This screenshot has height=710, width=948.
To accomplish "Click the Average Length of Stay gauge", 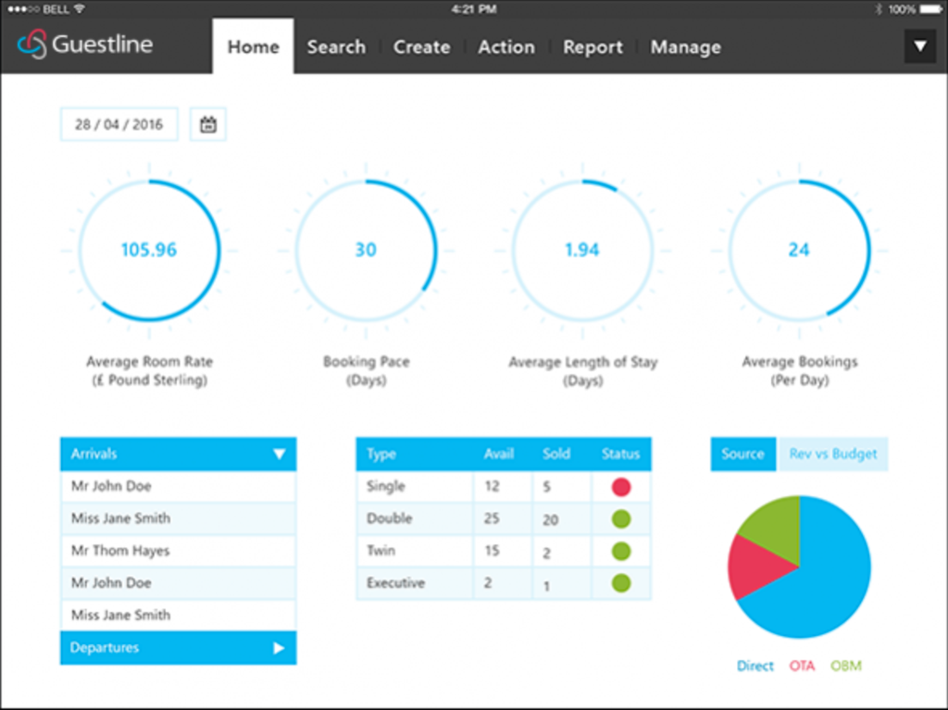I will [582, 250].
